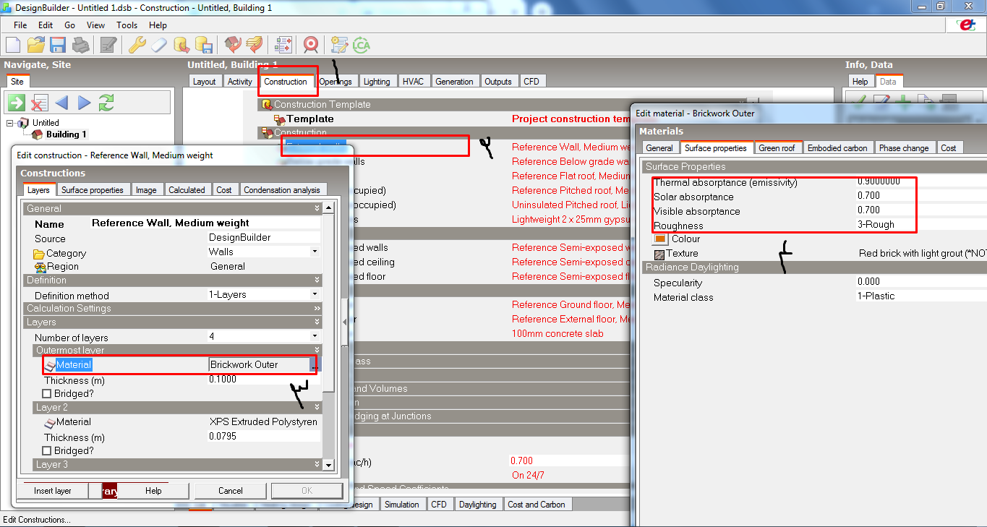Click the orange Colour swatch
This screenshot has width=987, height=527.
660,239
